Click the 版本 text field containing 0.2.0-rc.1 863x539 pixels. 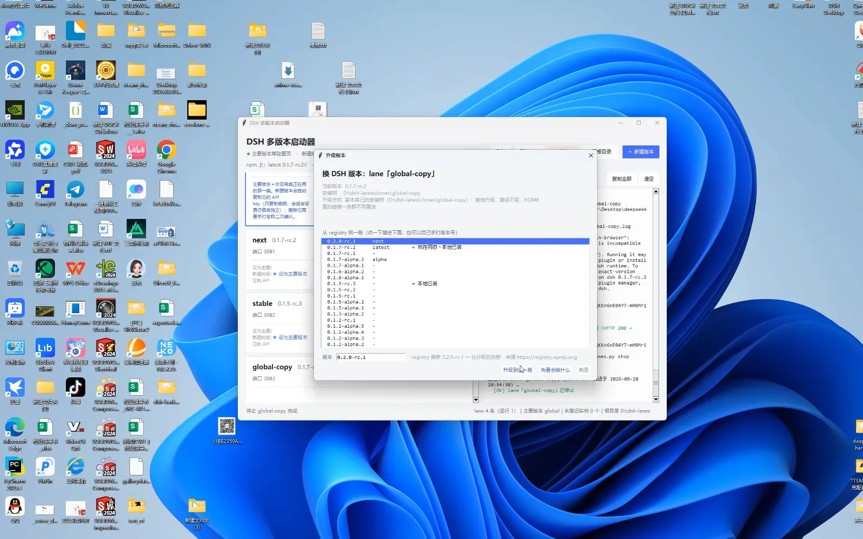371,357
